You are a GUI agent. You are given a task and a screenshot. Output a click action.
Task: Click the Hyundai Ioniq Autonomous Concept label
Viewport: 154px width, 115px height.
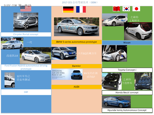click(x=127, y=110)
